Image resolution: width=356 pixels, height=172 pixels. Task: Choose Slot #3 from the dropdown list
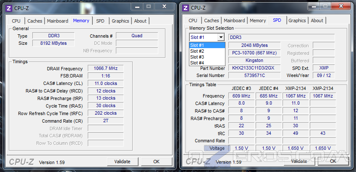207,57
